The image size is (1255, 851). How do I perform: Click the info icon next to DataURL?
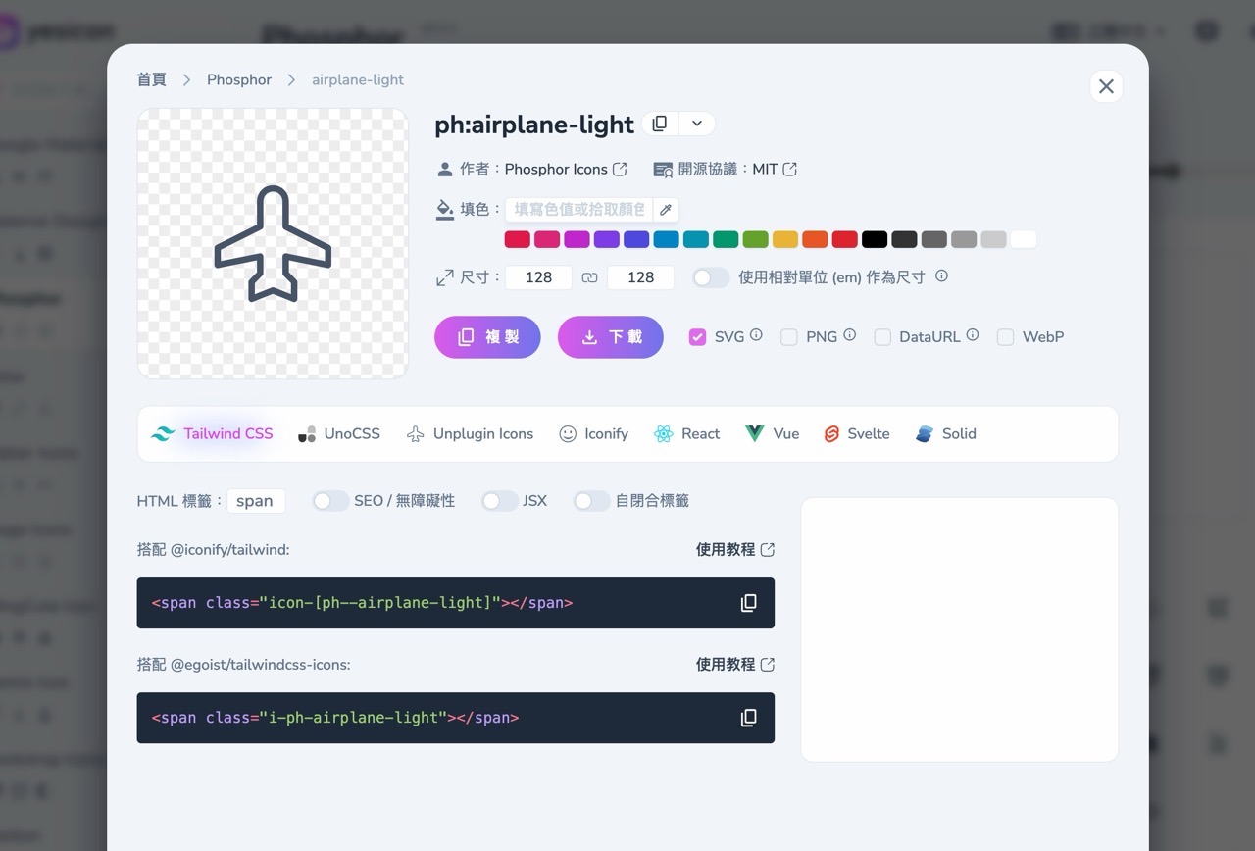[972, 334]
